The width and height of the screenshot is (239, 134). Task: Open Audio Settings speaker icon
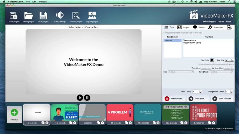60,15
